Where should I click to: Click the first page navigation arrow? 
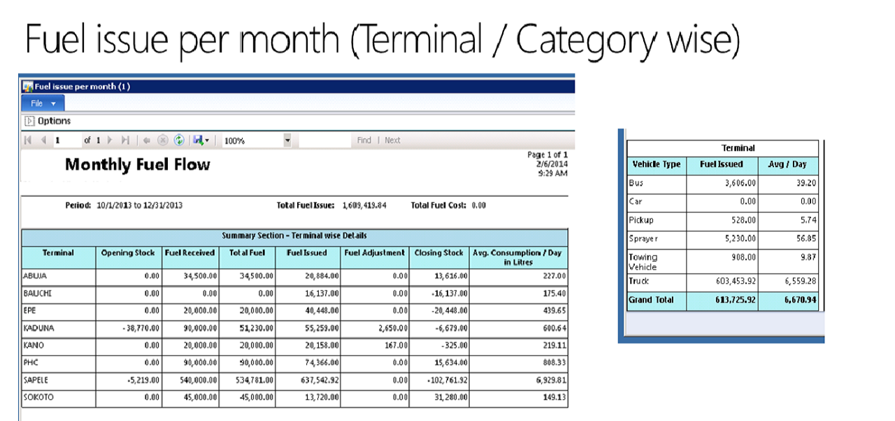tap(28, 141)
